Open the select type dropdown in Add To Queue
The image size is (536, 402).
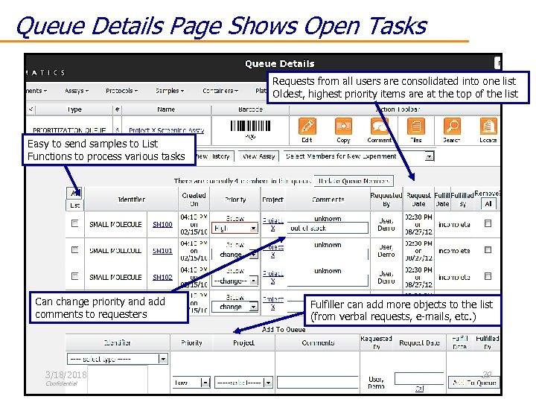pos(118,359)
